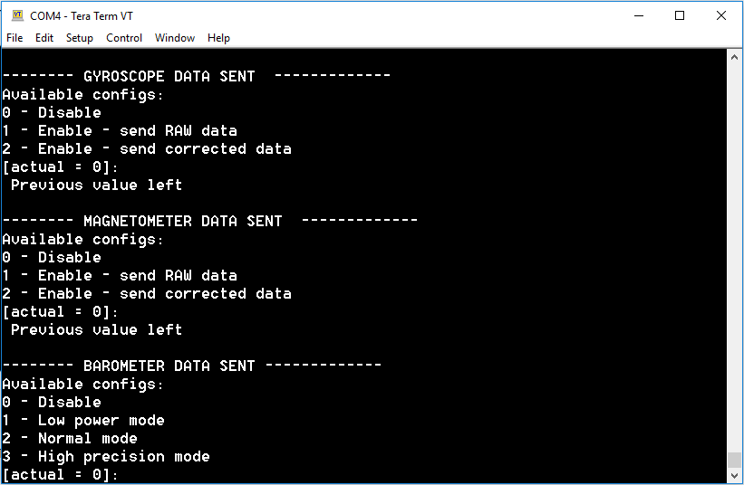This screenshot has height=485, width=744.
Task: Open the Help menu
Action: [218, 38]
